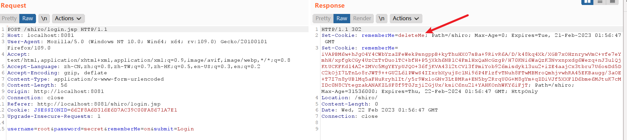This screenshot has height=140, width=627.
Task: Select the Raw tab in Response panel
Action: pyautogui.click(x=341, y=19)
